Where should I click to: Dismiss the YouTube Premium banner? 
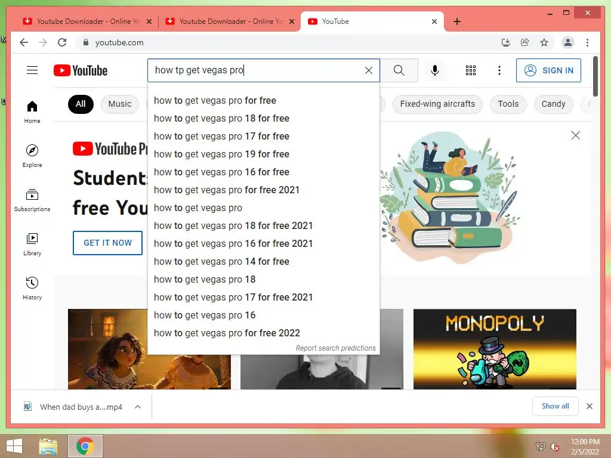pos(576,135)
